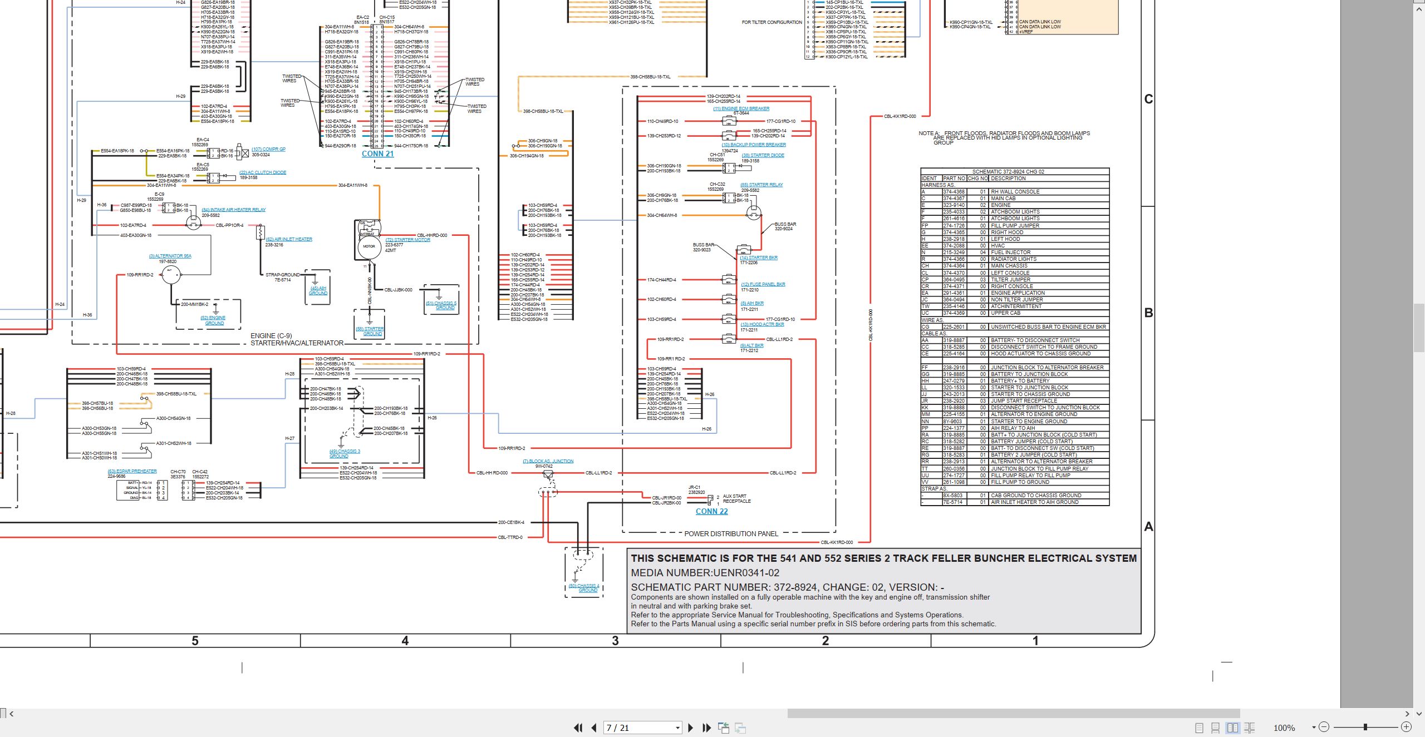Click the JUMP START RECEPTACLE table row
Image resolution: width=1425 pixels, height=737 pixels.
[1015, 400]
